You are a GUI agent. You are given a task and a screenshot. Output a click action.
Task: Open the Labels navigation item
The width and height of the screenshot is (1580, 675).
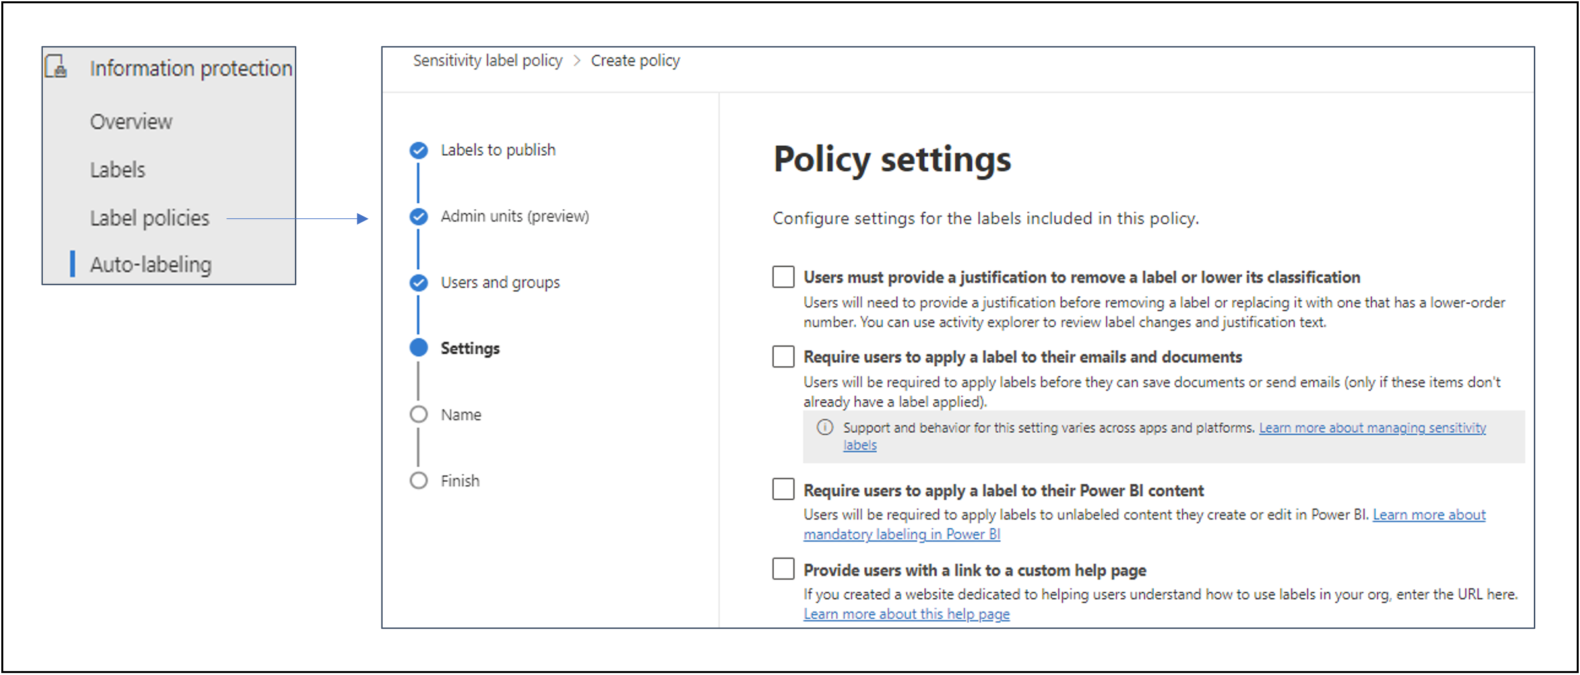click(x=117, y=170)
